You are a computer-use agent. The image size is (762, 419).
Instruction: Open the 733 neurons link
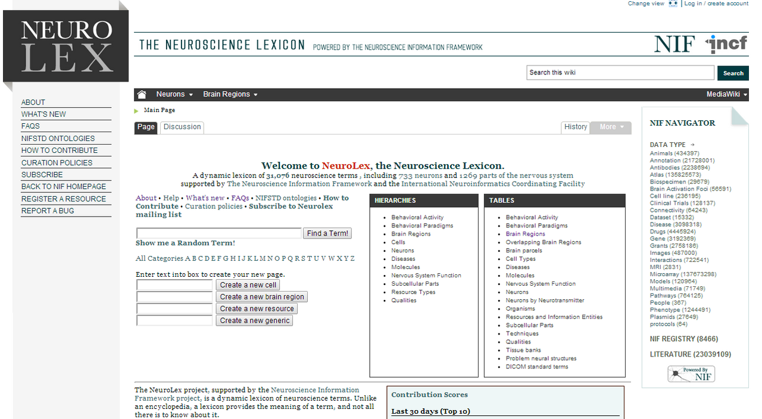[x=421, y=176]
